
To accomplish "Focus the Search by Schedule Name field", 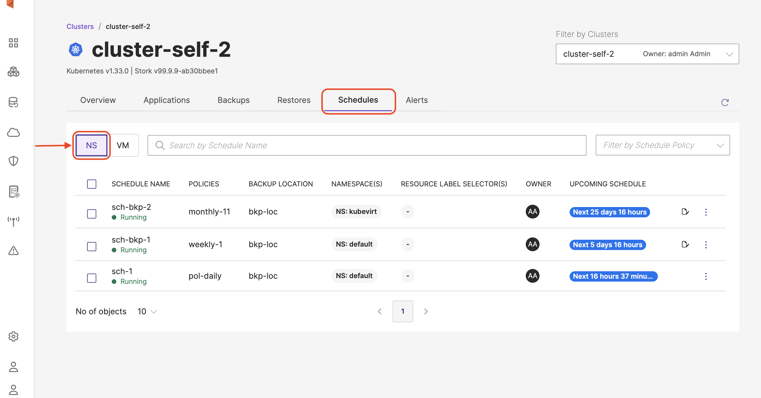I will point(366,145).
